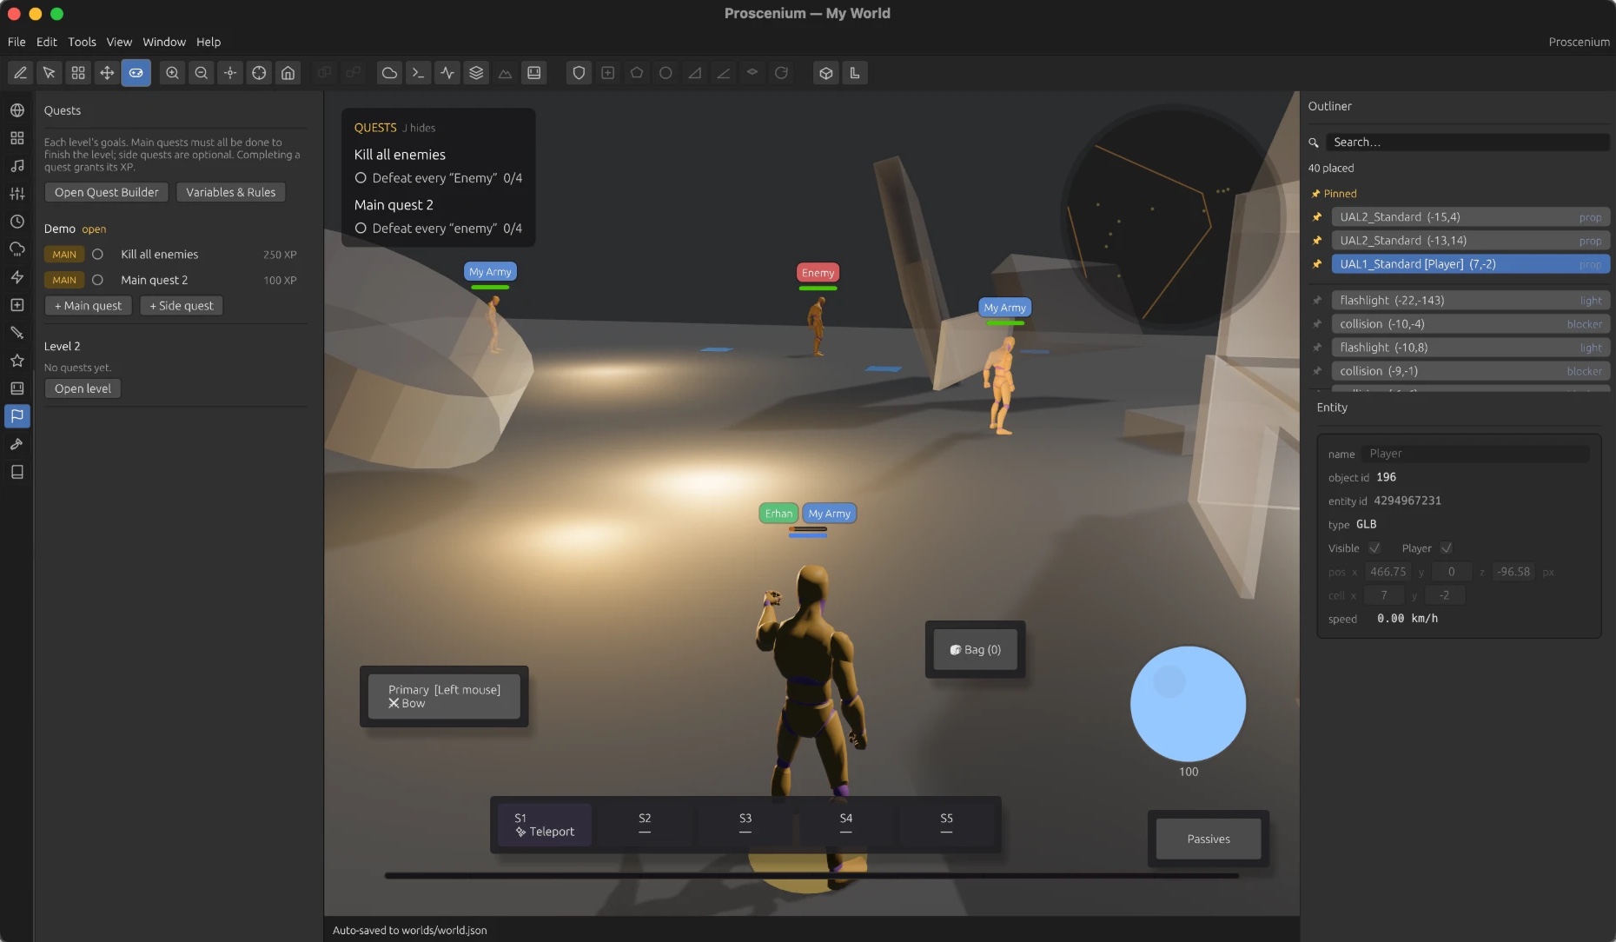Click the S1 Teleport skill slot
Image resolution: width=1616 pixels, height=942 pixels.
tap(545, 825)
